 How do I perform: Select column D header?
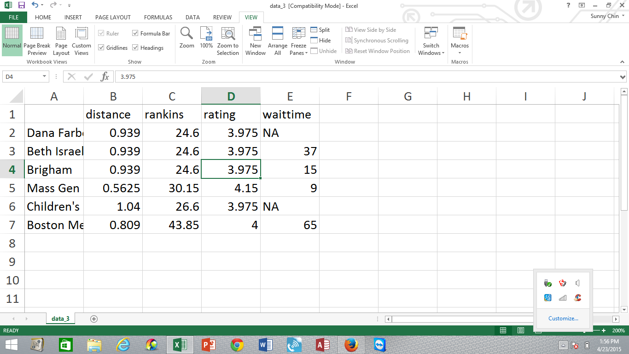(x=231, y=96)
